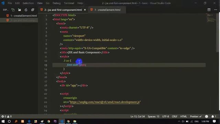Switch the ENG input language
220x124 pixels.
coord(197,121)
